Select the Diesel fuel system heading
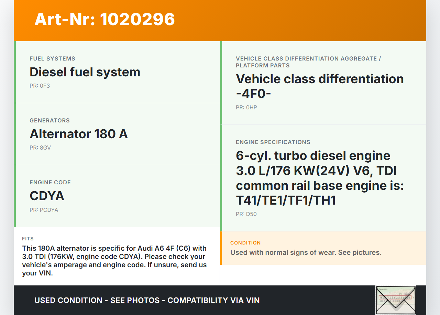The height and width of the screenshot is (315, 440). [x=85, y=72]
